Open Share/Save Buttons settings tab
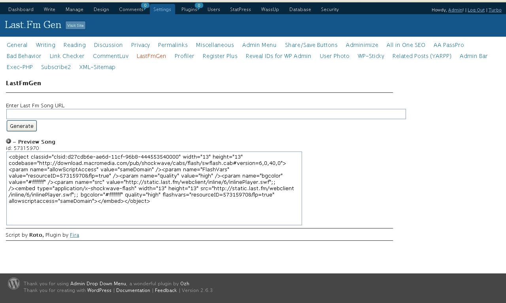The height and width of the screenshot is (303, 506). click(311, 45)
